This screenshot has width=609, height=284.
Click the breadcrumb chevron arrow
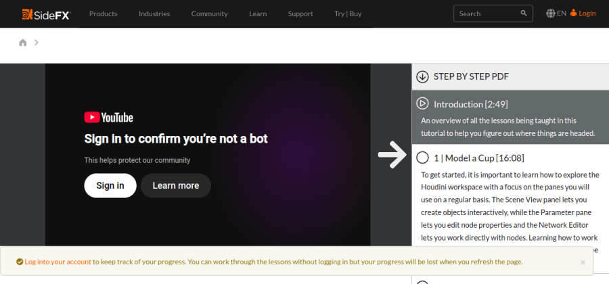pos(37,43)
